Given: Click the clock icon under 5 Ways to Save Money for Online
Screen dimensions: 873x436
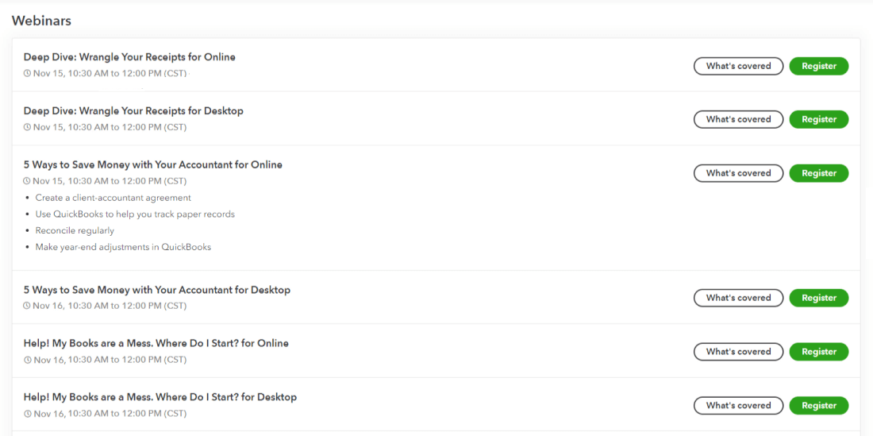Looking at the screenshot, I should pos(27,181).
